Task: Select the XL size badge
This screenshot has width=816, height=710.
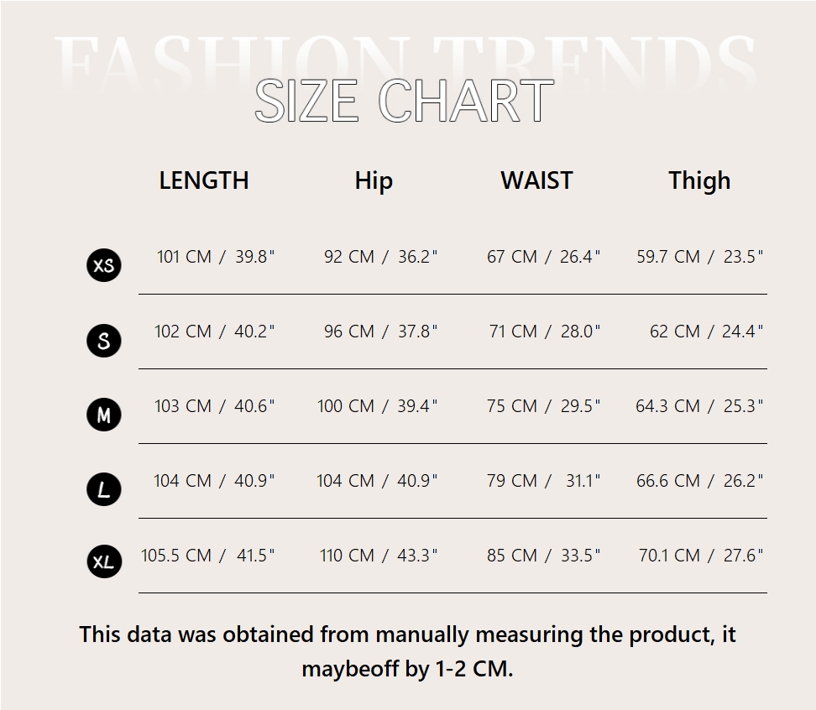Action: coord(104,561)
